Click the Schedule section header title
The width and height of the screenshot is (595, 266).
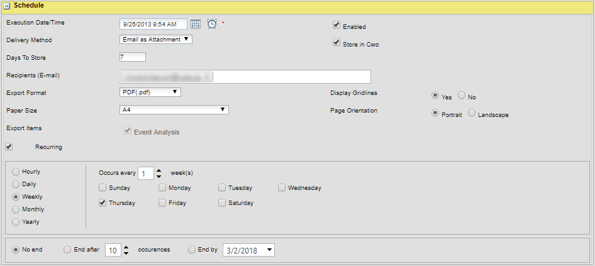[x=29, y=5]
